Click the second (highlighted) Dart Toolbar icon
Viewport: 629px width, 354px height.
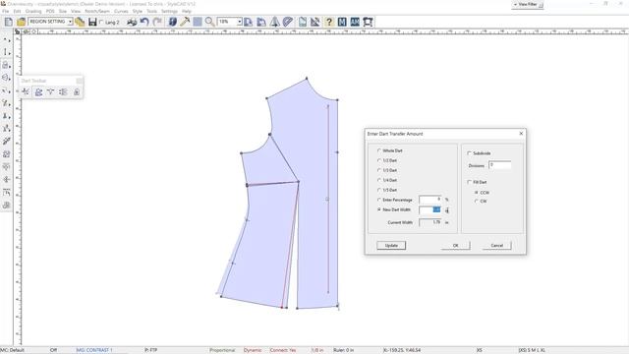coord(38,91)
